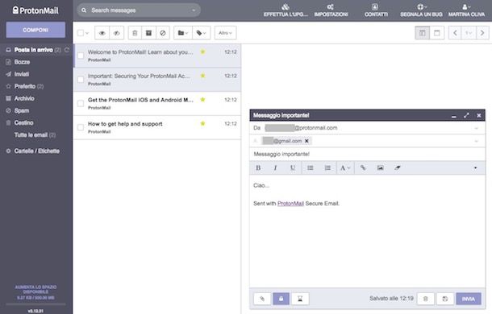Open the font style A dropdown

[345, 168]
